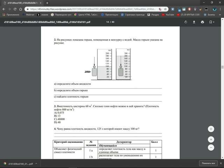Zoom out of the PDF page
The width and height of the screenshot is (224, 168).
tap(211, 148)
